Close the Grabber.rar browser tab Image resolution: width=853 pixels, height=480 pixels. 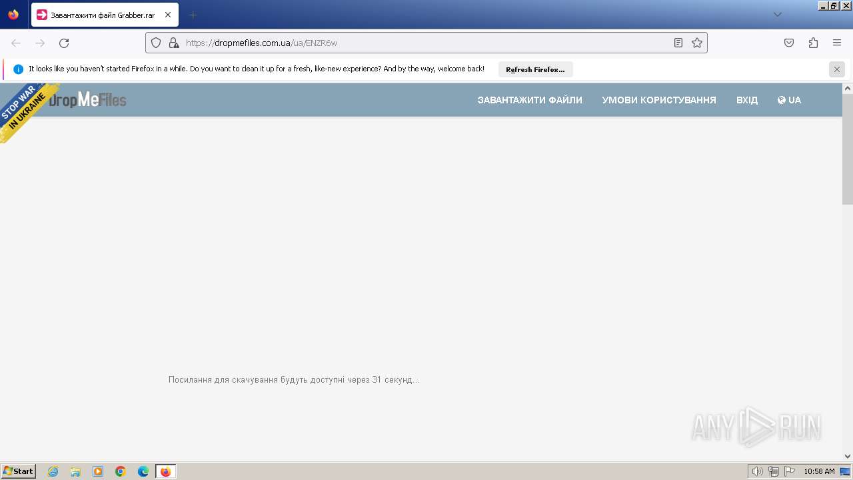click(x=168, y=15)
